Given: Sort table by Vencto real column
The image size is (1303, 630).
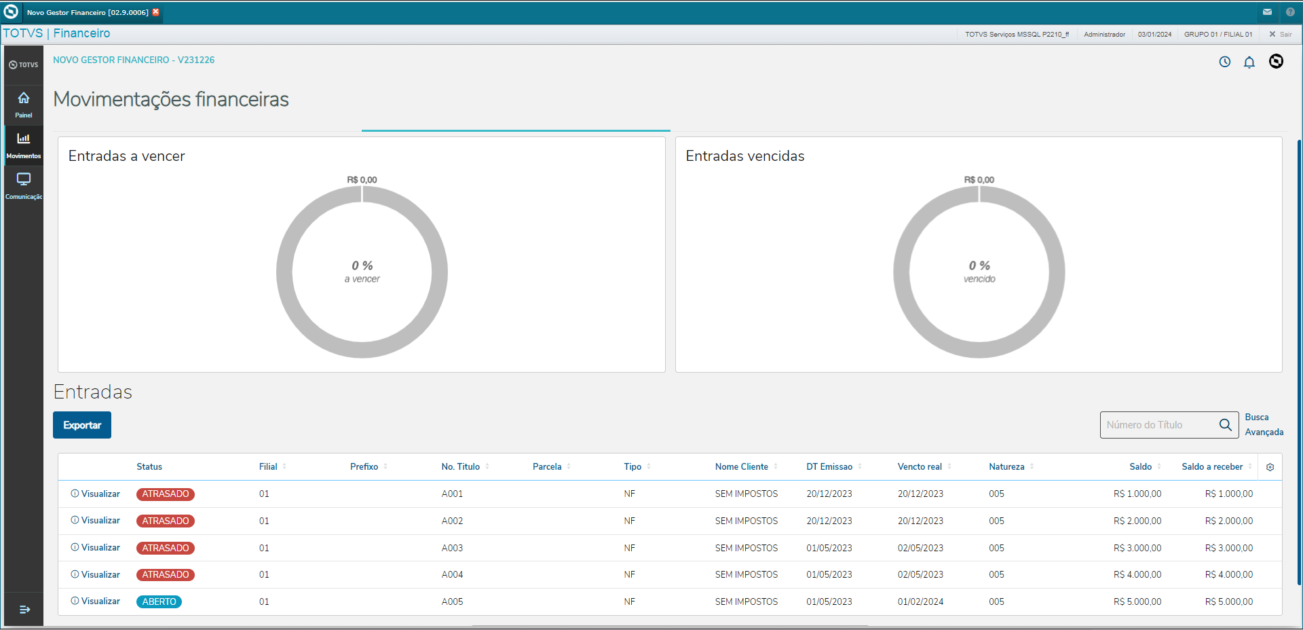Looking at the screenshot, I should (x=924, y=467).
